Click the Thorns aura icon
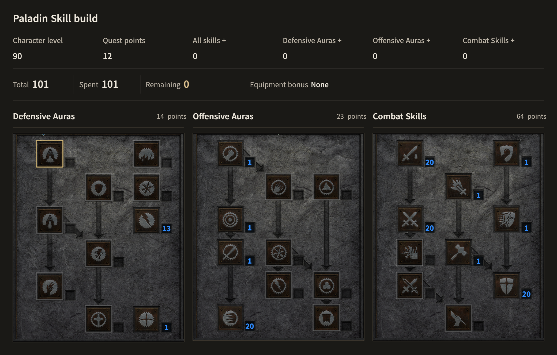557x355 pixels. point(326,187)
